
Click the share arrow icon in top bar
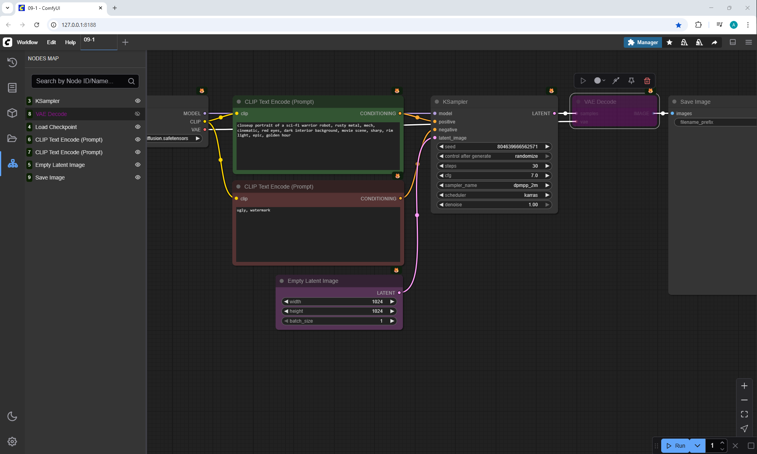[x=714, y=42]
